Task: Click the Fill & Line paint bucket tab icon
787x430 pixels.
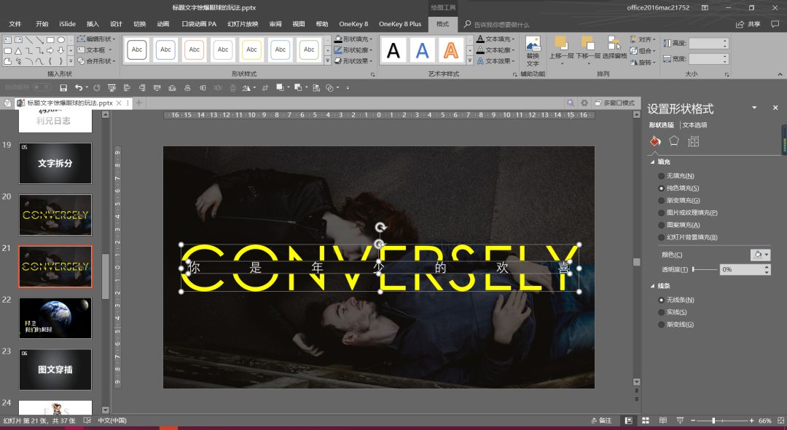Action: [655, 141]
